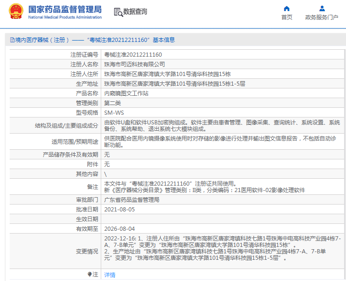Click the 注册人住所 address value
This screenshot has width=346, height=281.
(167, 74)
